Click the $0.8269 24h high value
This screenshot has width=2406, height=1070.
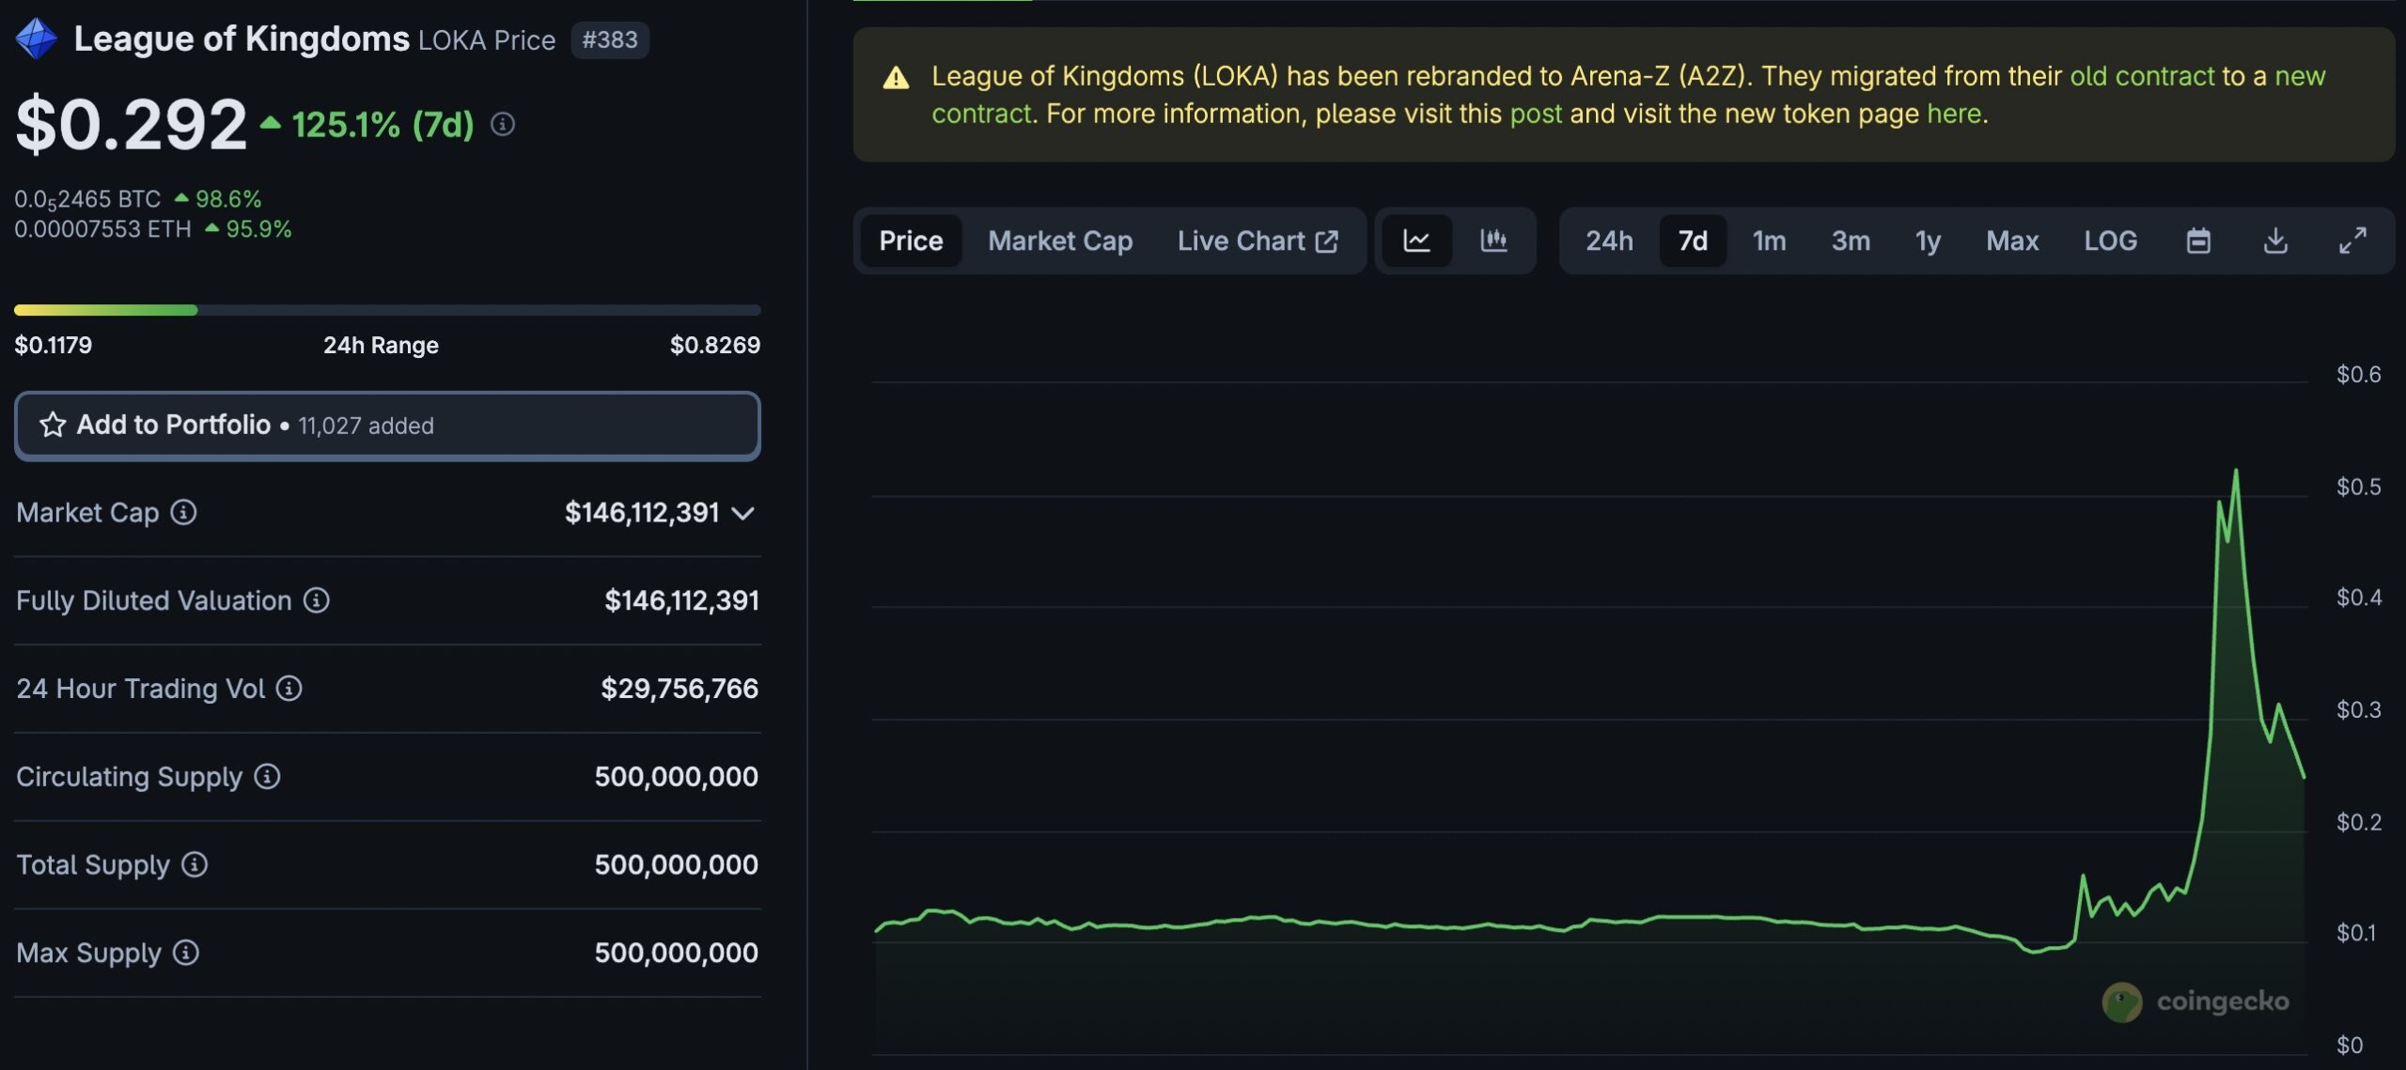715,345
